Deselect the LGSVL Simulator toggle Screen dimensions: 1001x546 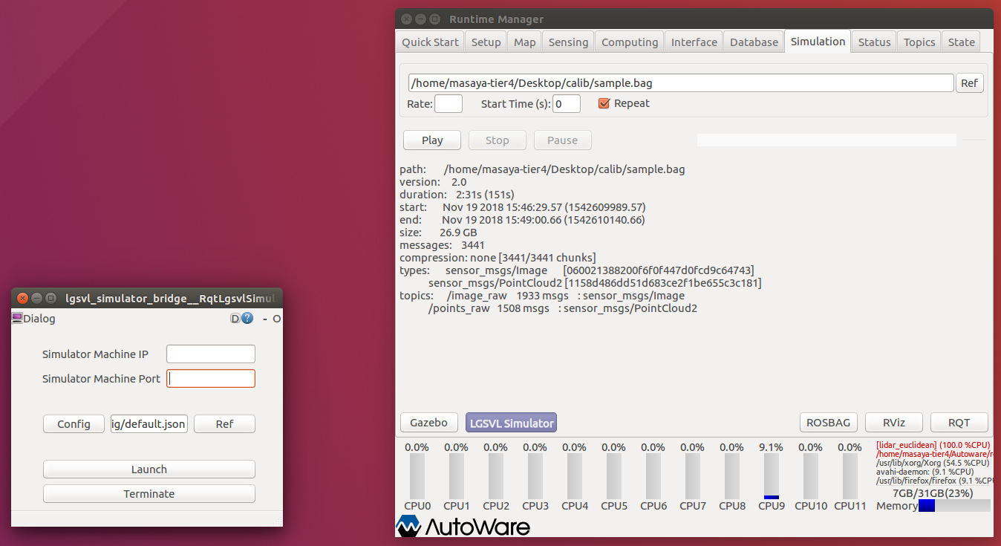click(511, 422)
